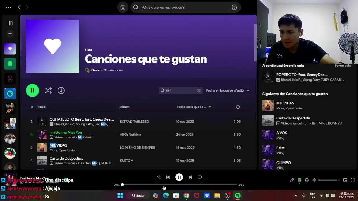
Task: Select I' AM in the queue
Action: pyautogui.click(x=281, y=148)
